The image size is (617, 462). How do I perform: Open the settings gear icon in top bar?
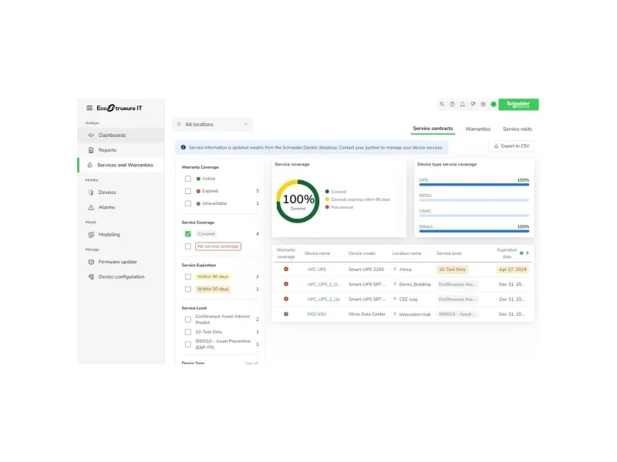(483, 104)
